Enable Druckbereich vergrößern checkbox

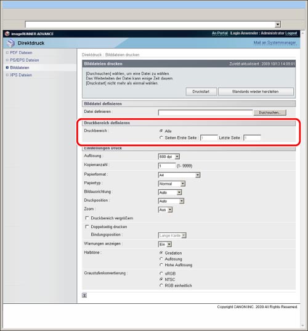click(x=87, y=218)
